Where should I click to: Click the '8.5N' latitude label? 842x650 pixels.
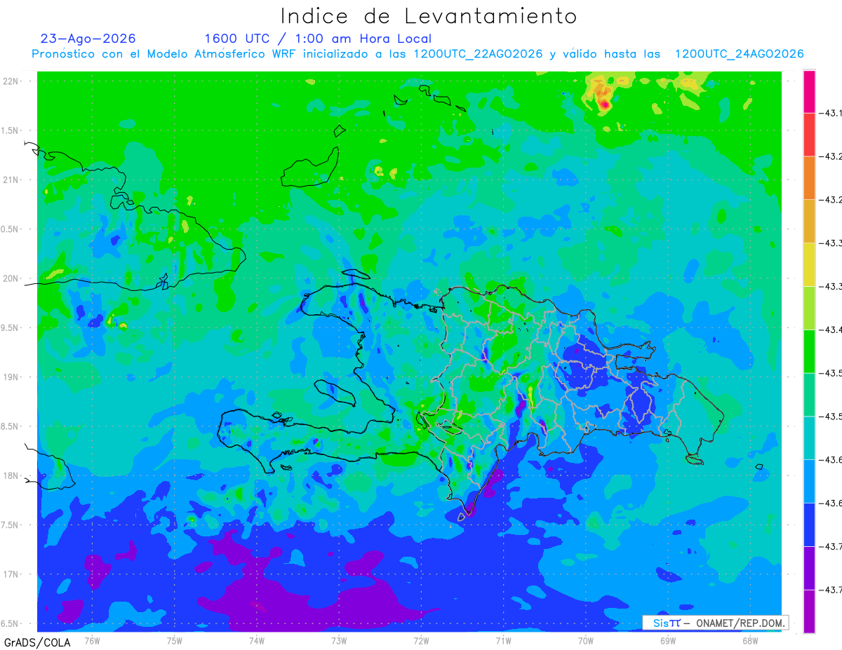click(x=11, y=426)
